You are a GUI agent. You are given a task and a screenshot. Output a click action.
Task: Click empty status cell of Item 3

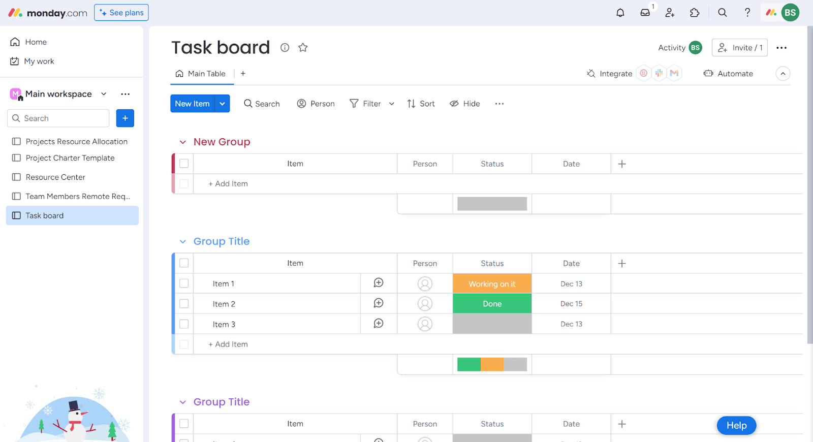click(492, 324)
